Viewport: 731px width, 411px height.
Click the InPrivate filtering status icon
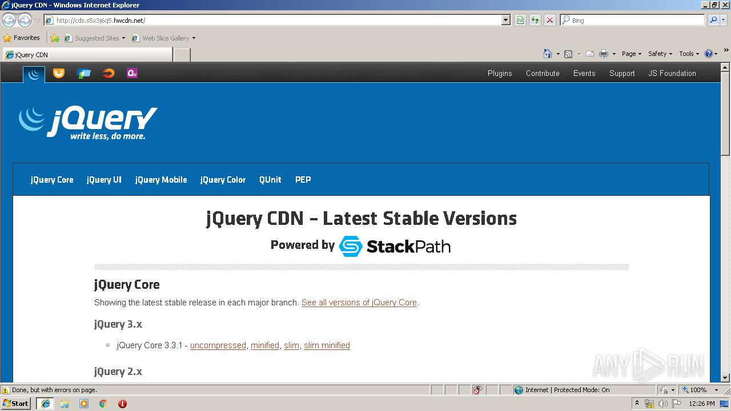pos(477,390)
